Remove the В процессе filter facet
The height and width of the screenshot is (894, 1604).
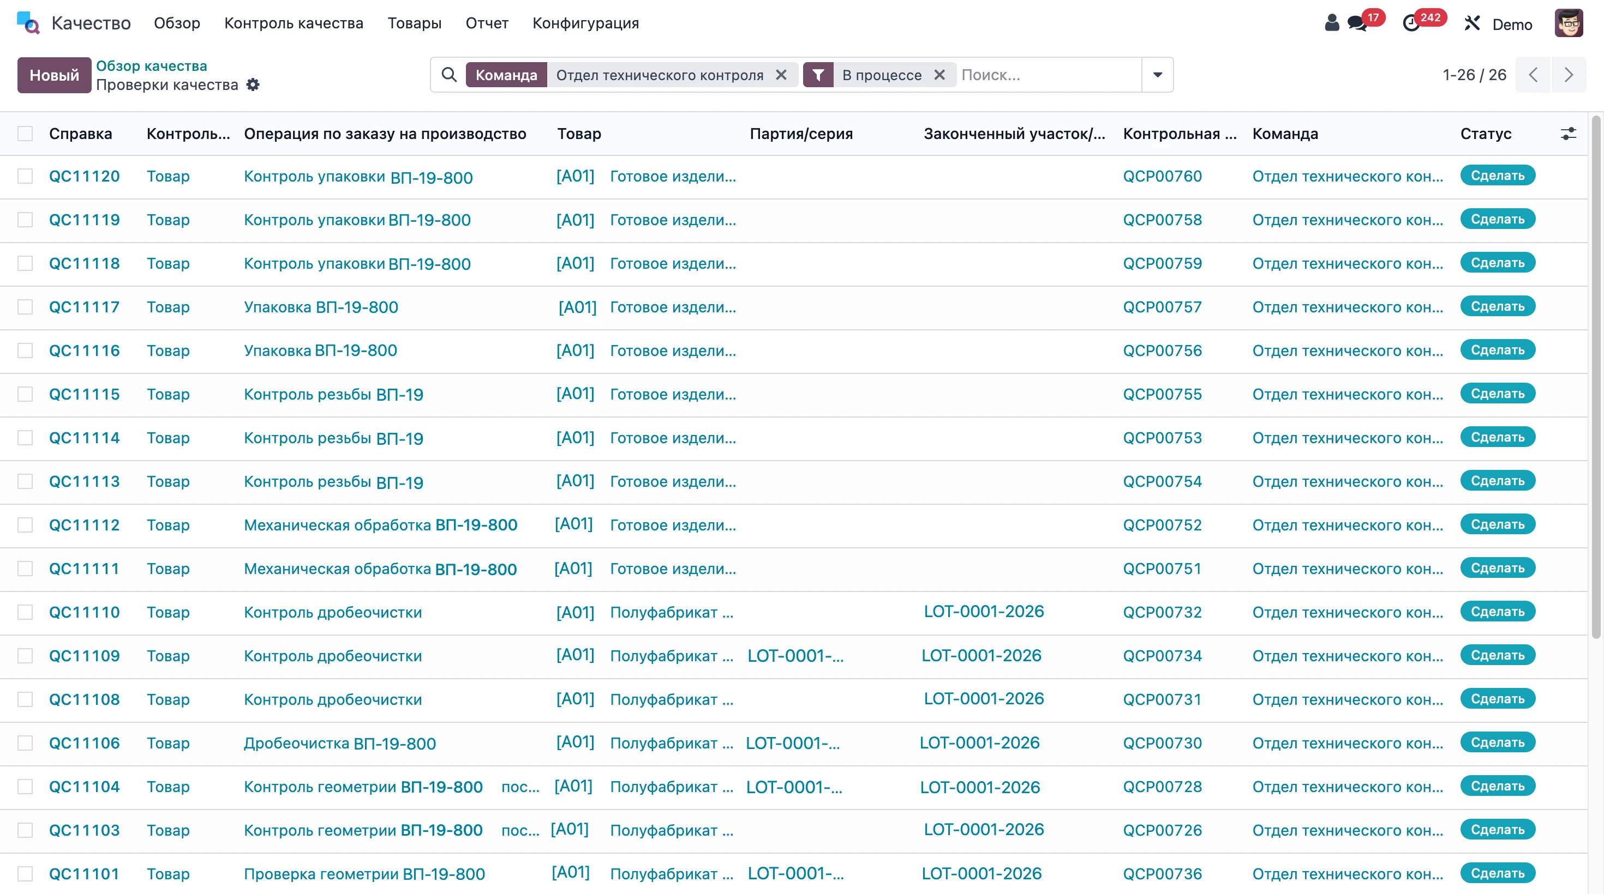[939, 75]
